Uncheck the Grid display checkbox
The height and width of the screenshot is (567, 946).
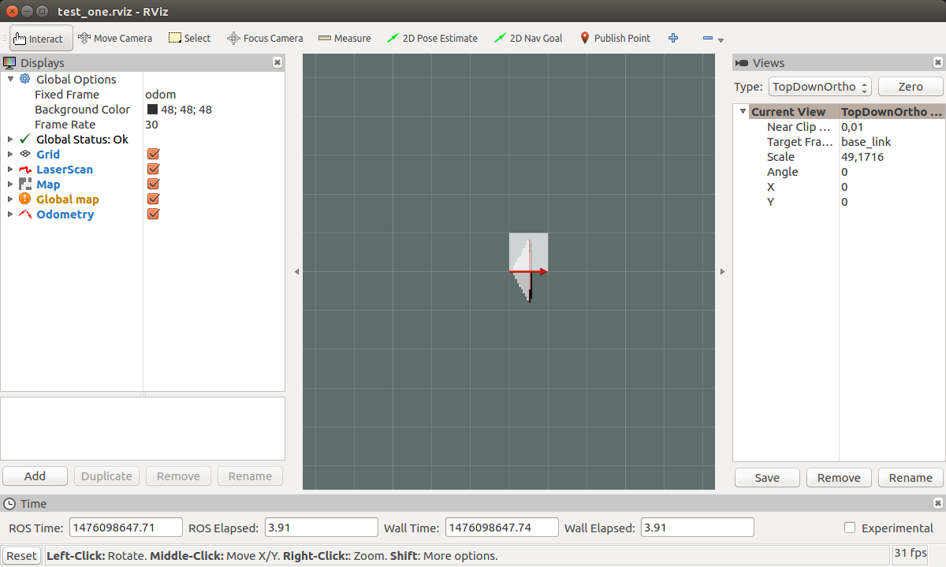pyautogui.click(x=154, y=155)
